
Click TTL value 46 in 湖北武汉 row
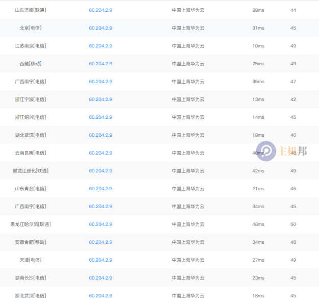[293, 135]
